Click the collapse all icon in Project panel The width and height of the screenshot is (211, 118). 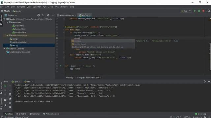[x=43, y=15]
